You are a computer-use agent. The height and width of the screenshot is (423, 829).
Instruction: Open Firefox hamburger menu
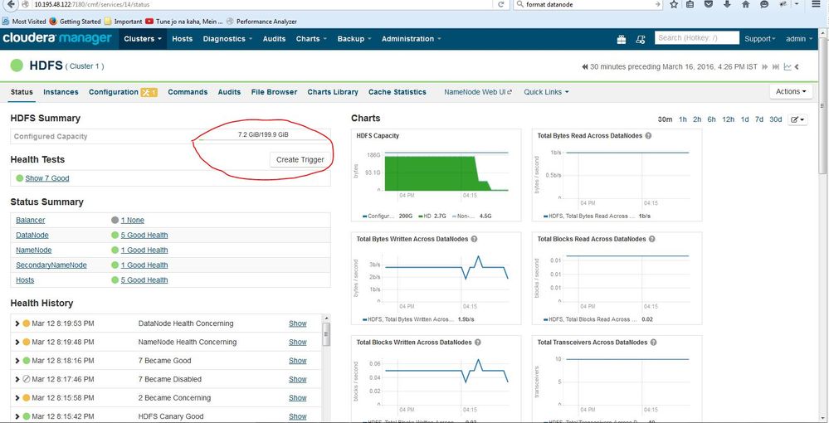click(816, 4)
